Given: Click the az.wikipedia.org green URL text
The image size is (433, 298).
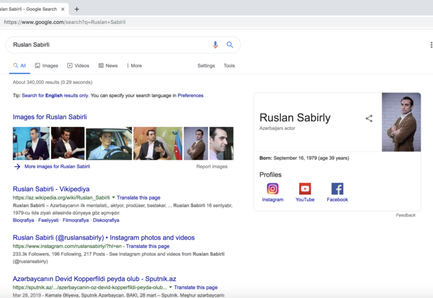Looking at the screenshot, I should [x=61, y=198].
